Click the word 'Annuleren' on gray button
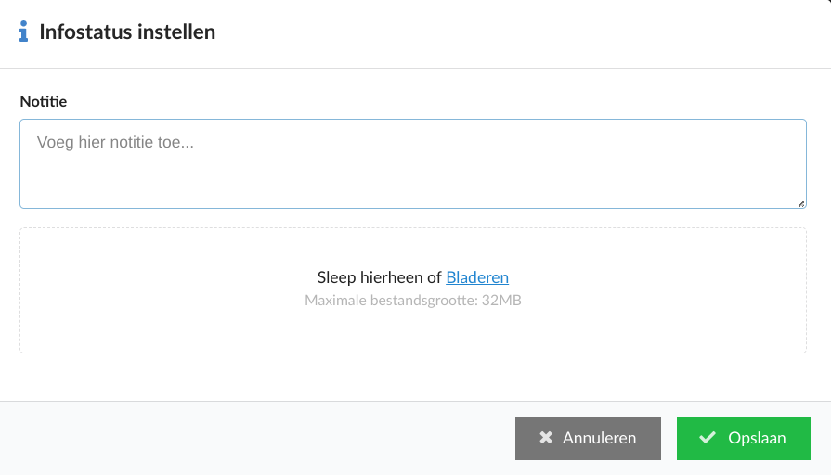831x475 pixels. pyautogui.click(x=599, y=438)
